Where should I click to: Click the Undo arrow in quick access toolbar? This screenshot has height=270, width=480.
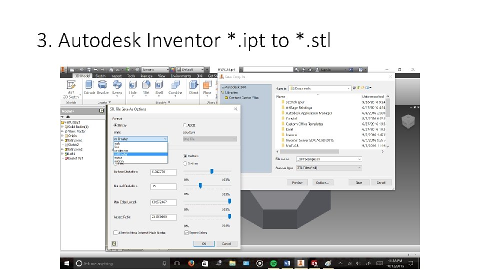point(95,70)
